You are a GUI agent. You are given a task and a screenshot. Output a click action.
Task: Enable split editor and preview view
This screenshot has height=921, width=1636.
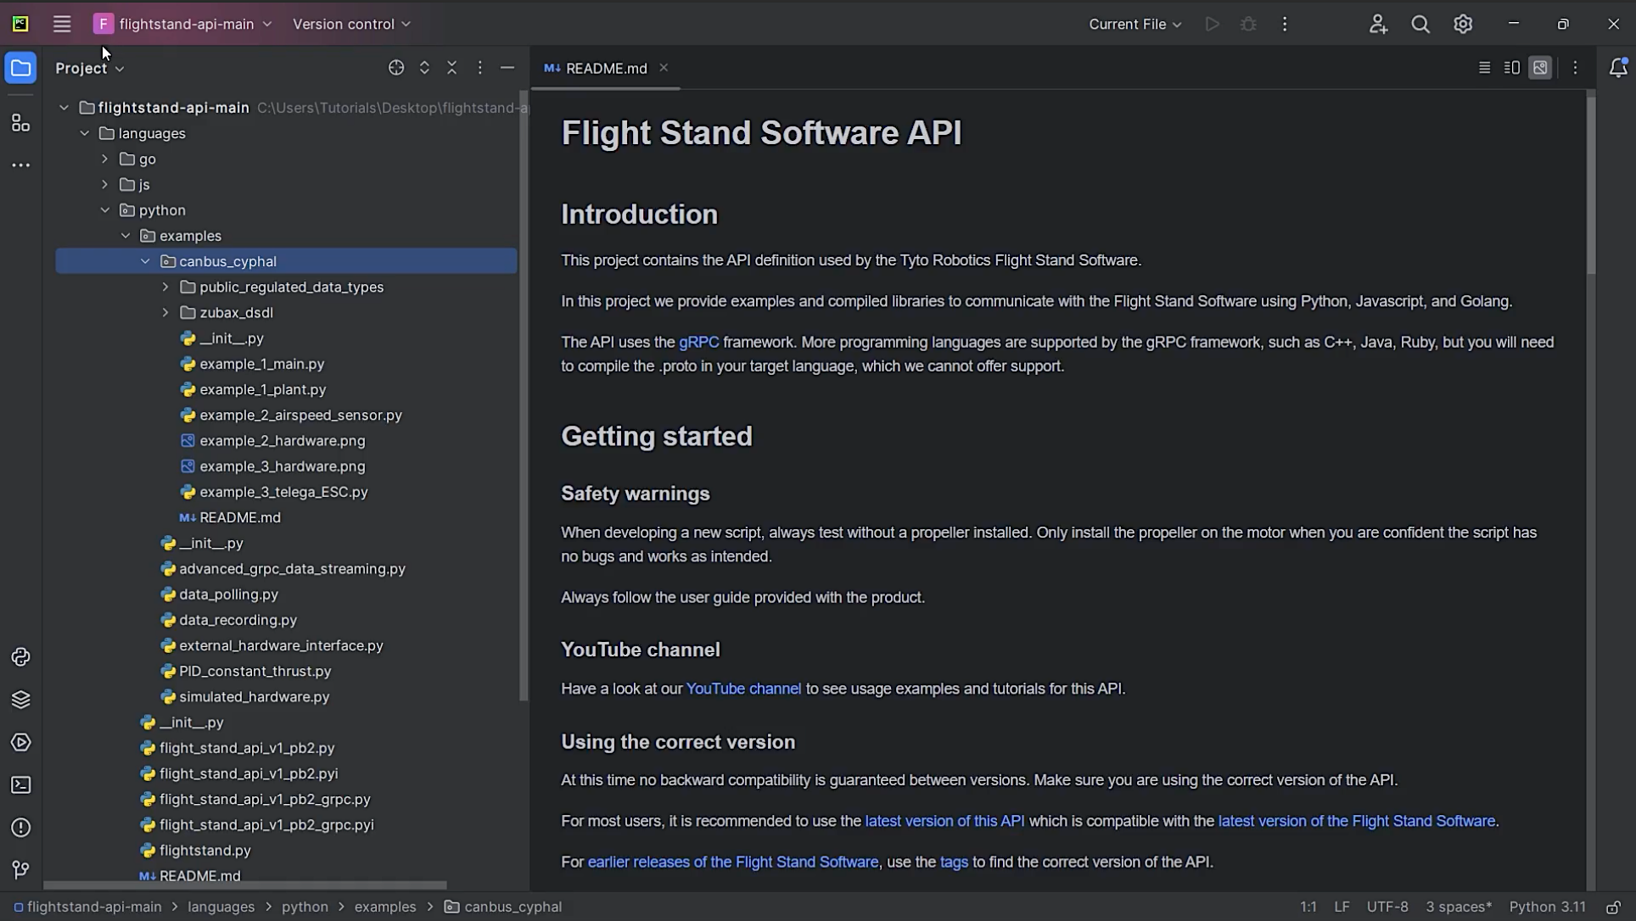point(1512,67)
